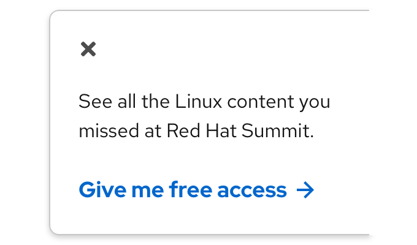Click the word "See" starting the message
The width and height of the screenshot is (417, 245).
(91, 102)
